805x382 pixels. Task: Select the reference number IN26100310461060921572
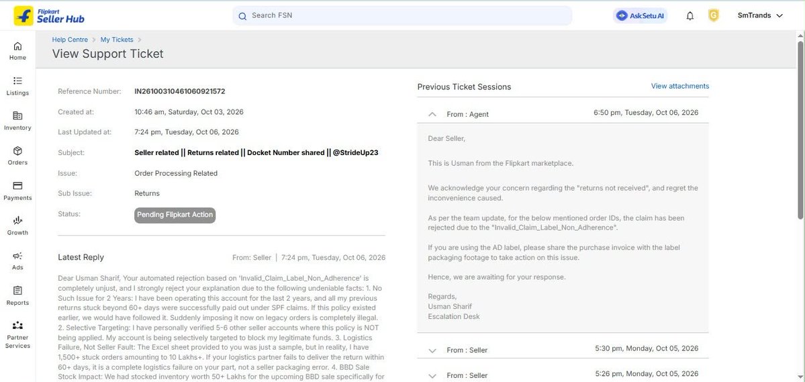click(180, 91)
